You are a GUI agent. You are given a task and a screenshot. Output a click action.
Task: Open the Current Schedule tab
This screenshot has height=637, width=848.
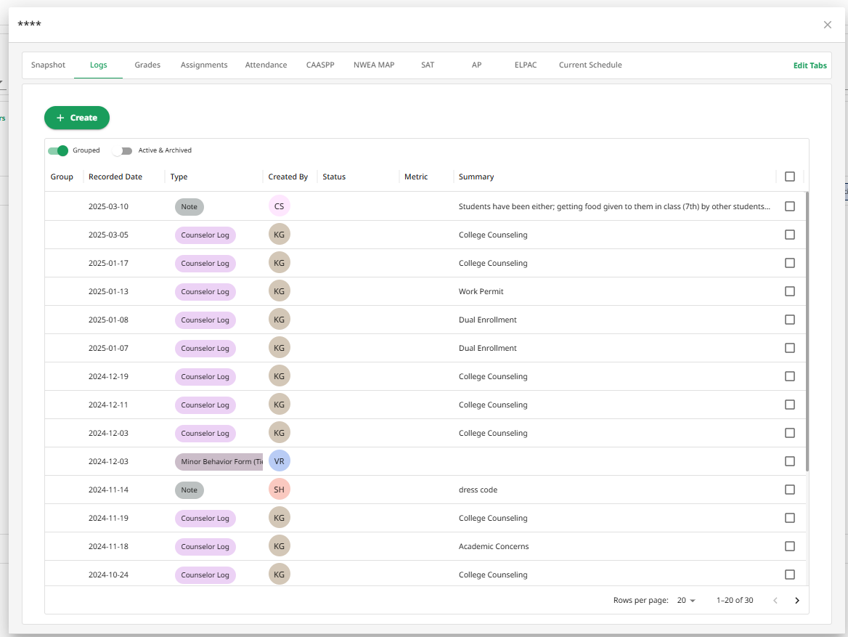tap(590, 65)
